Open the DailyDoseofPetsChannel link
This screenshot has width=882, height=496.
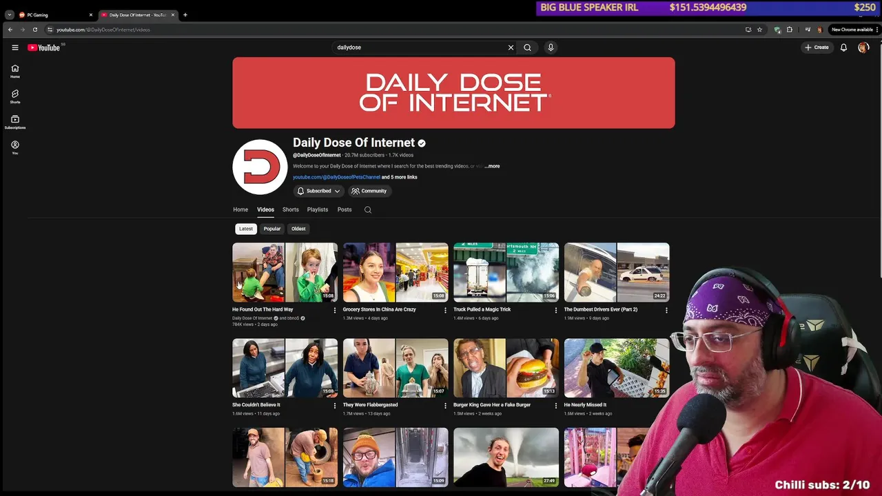[336, 177]
